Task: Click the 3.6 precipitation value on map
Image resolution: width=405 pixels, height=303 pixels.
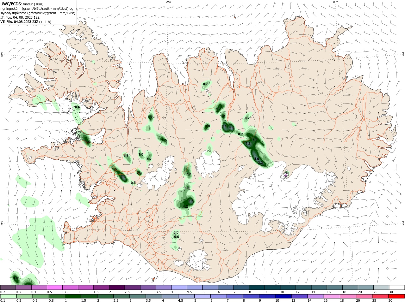Action: (248, 144)
